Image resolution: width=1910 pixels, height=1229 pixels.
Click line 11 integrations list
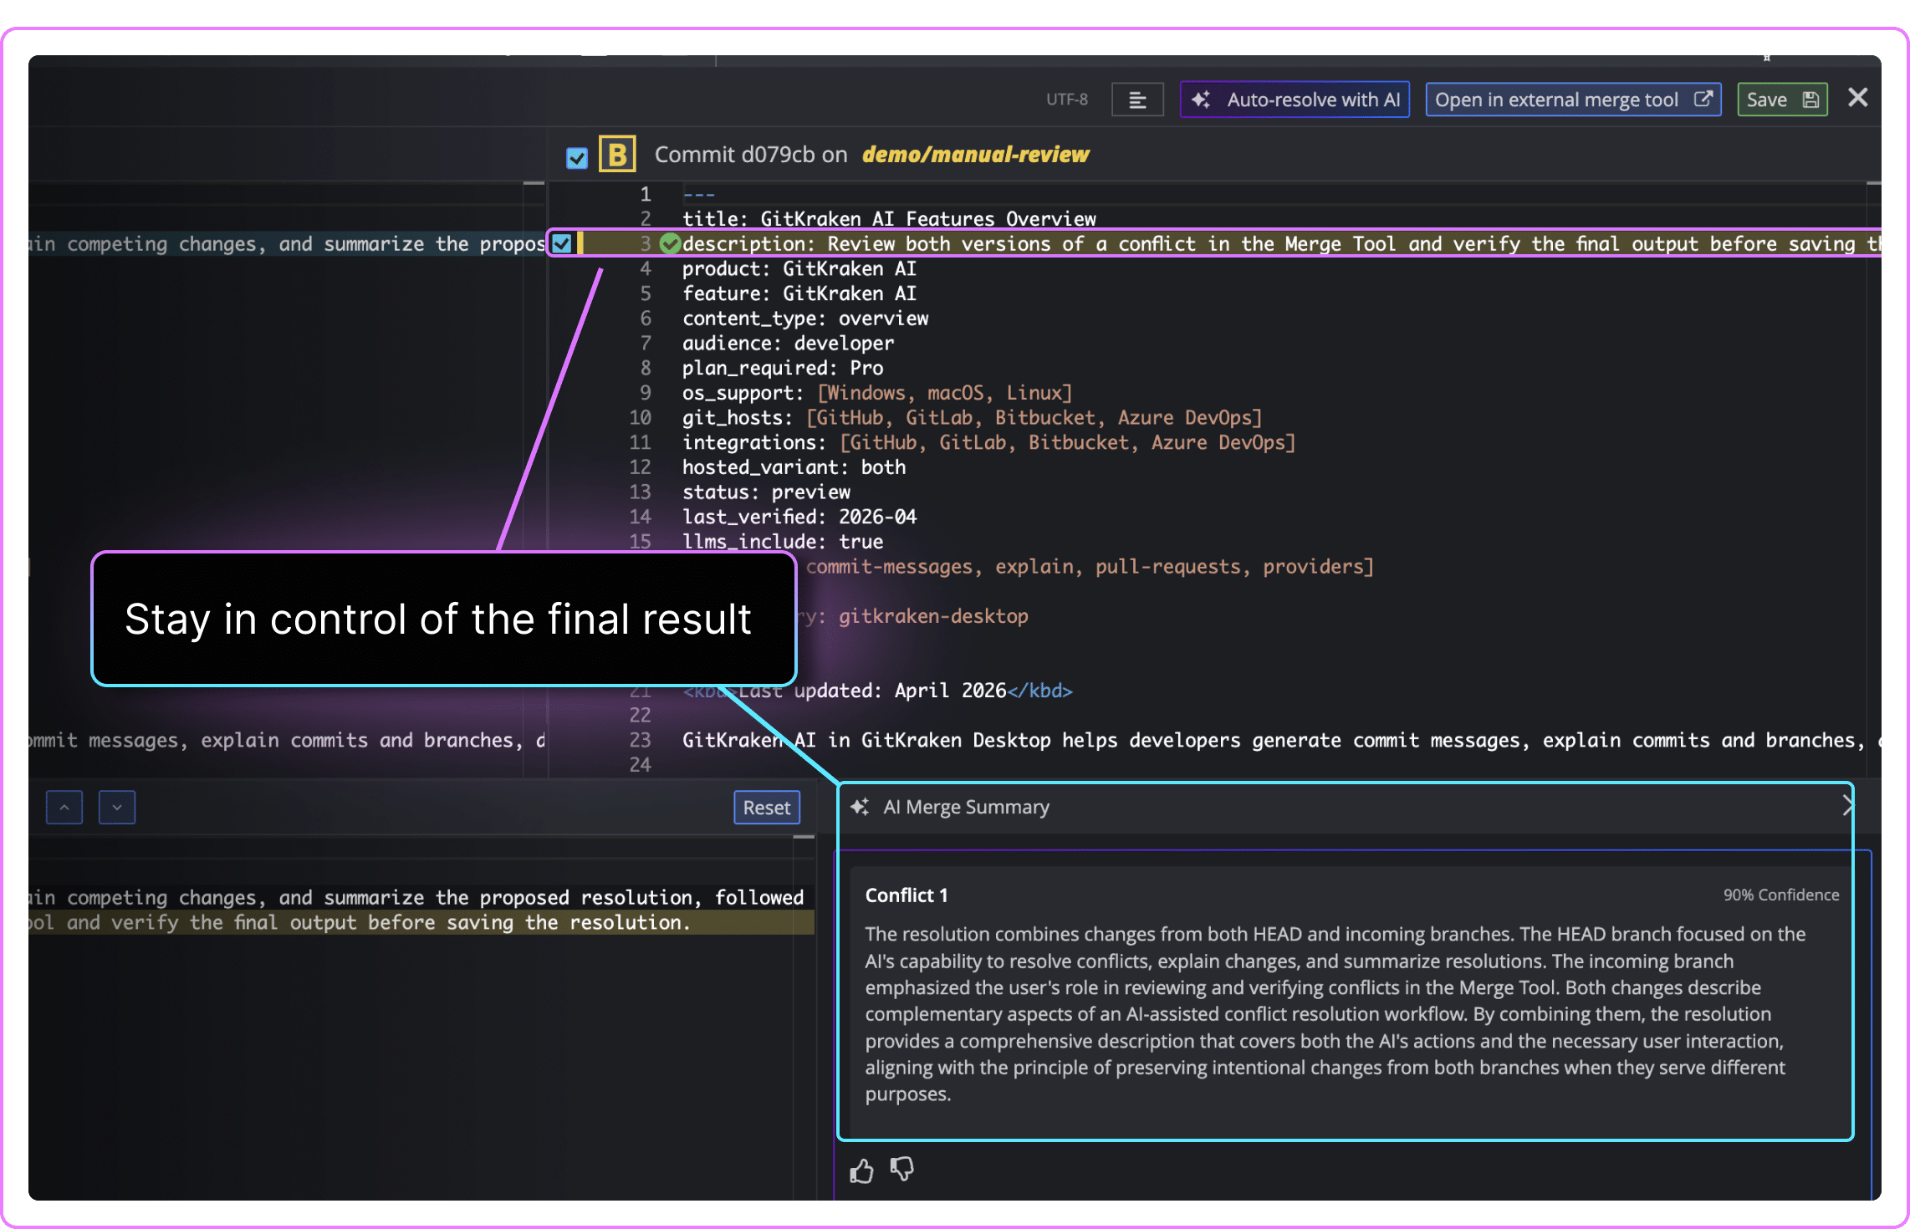coord(989,442)
